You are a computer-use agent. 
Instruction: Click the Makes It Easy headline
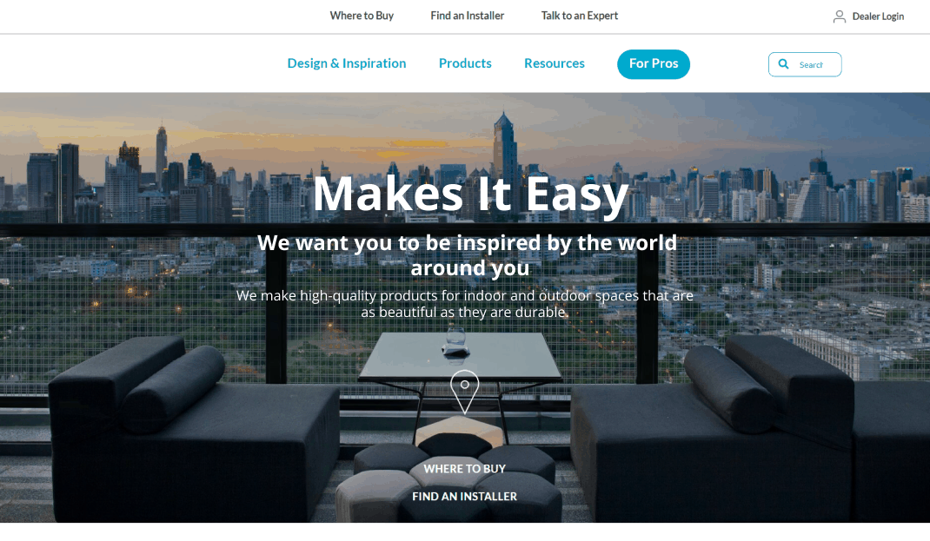pos(470,195)
